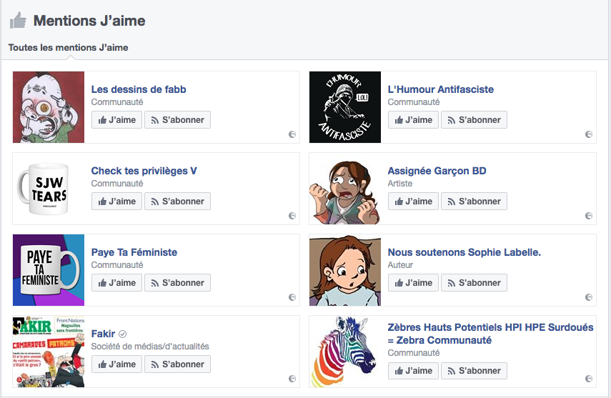This screenshot has width=611, height=398.
Task: Click the SJW Tears mug thumbnail
Action: point(49,189)
